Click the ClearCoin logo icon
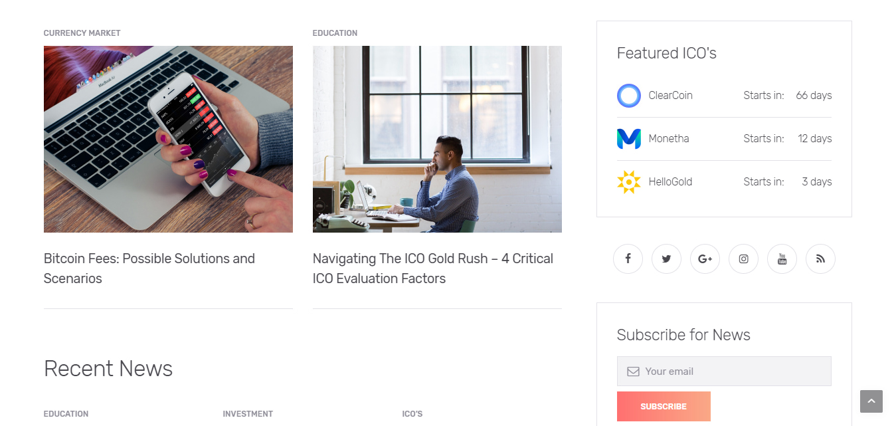Screen dimensions: 896x426 628,96
